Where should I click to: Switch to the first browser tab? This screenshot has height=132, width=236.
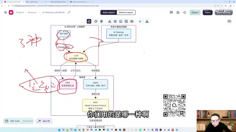[x=14, y=2]
